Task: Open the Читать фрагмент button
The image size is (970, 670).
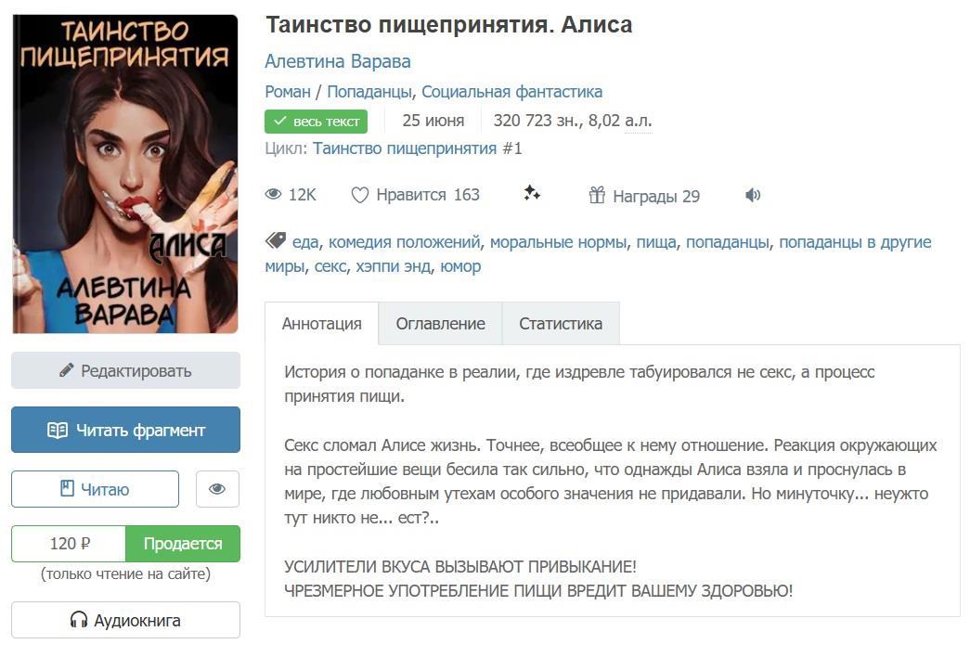Action: pos(125,430)
